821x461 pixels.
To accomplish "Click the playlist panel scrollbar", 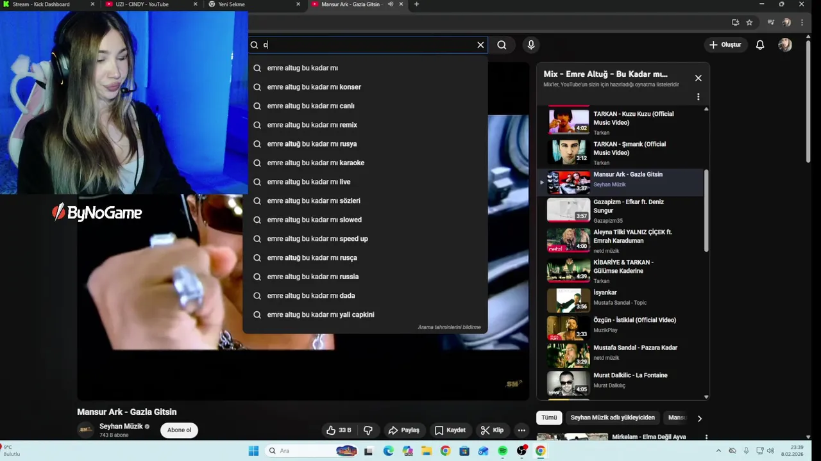I will click(x=706, y=210).
